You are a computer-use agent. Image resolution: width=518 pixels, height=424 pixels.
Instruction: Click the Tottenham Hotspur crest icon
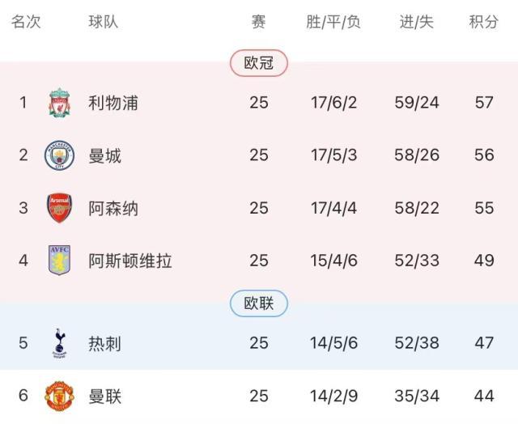60,343
